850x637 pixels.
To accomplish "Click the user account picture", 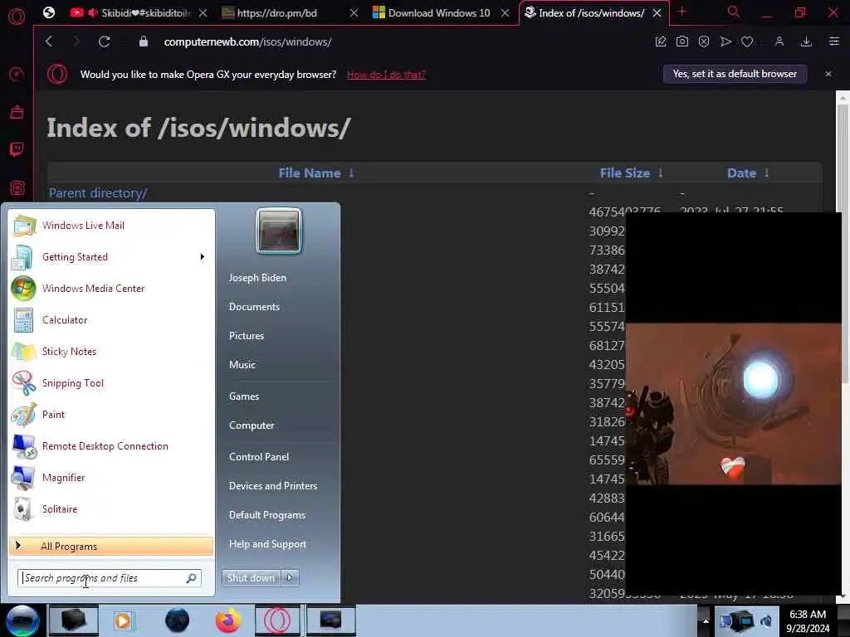I will (x=279, y=231).
